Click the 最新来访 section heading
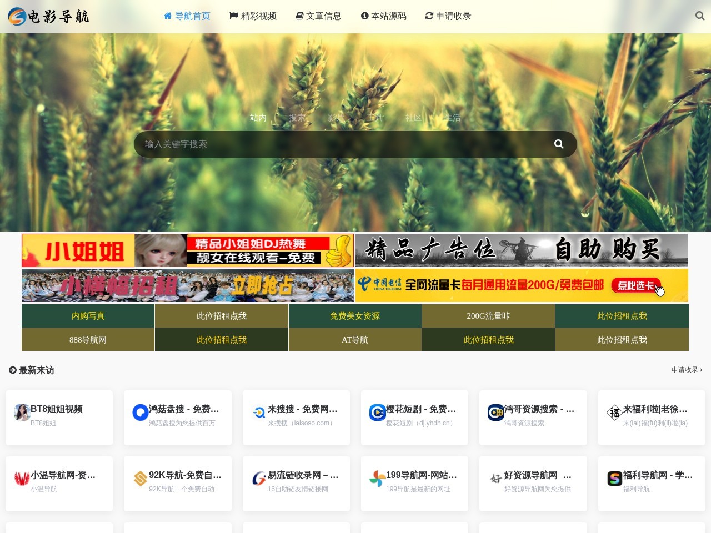 tap(37, 370)
